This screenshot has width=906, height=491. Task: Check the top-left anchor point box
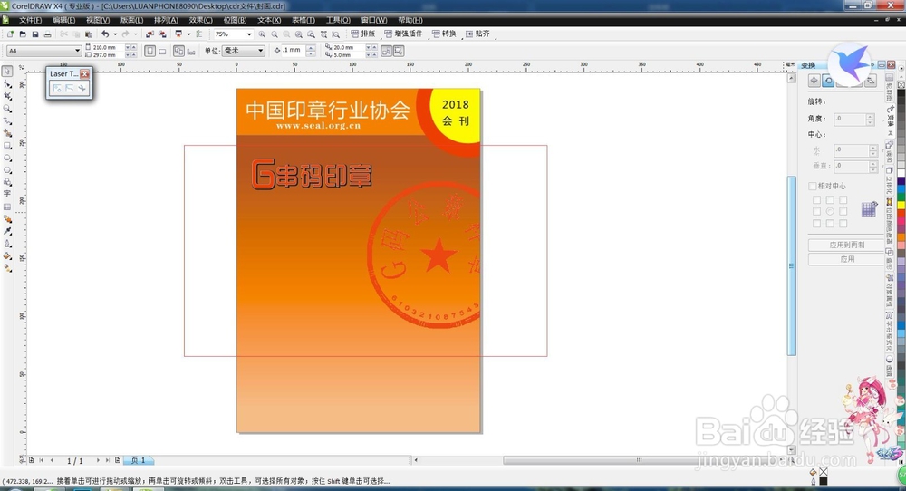[816, 200]
